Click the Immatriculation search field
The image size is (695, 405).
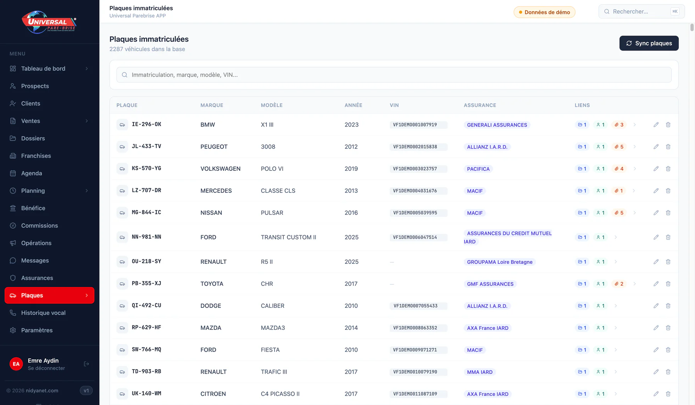(x=394, y=75)
